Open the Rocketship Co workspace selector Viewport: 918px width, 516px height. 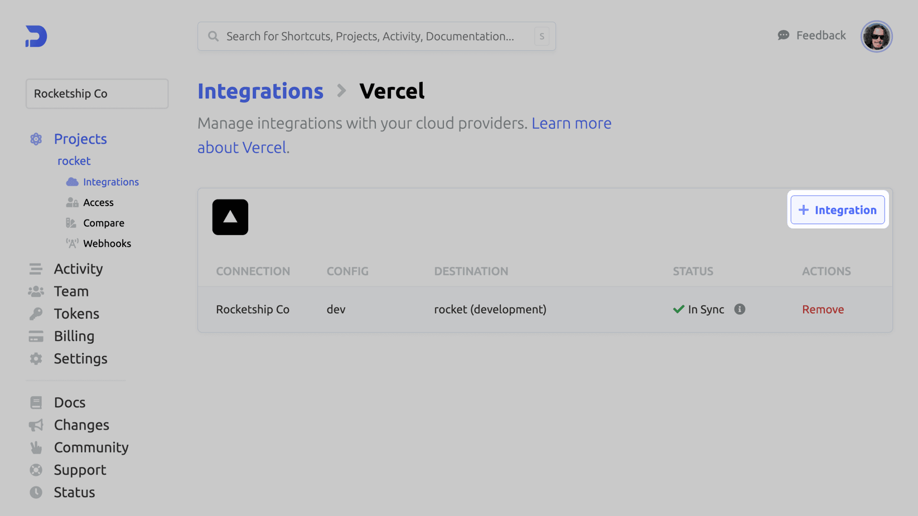pyautogui.click(x=97, y=94)
